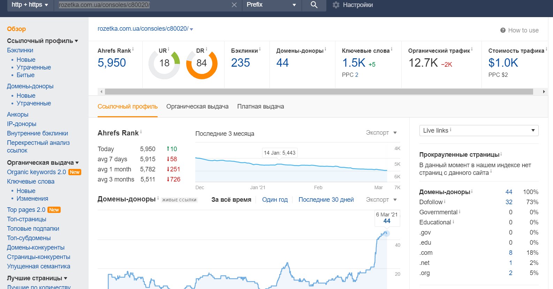Viewport: 553px width, 289px height.
Task: Click left arrow of horizontal scrollbar
Action: coord(101,92)
